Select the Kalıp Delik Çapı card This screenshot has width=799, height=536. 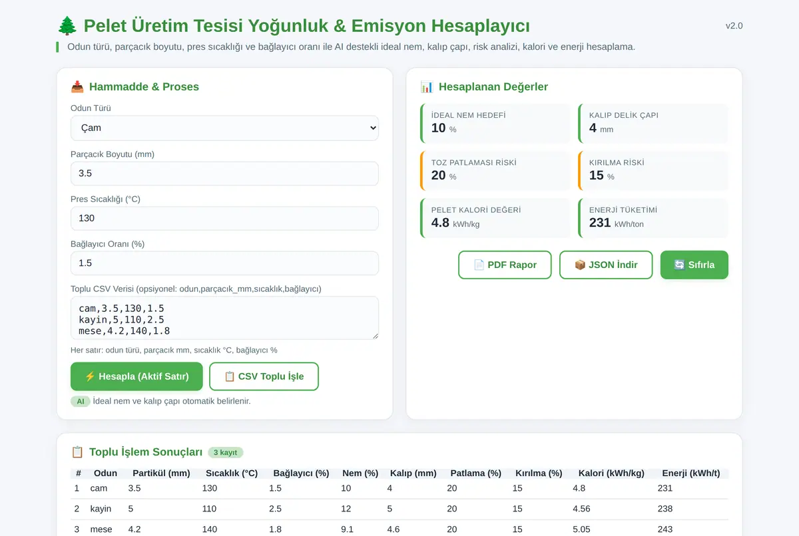coord(653,123)
